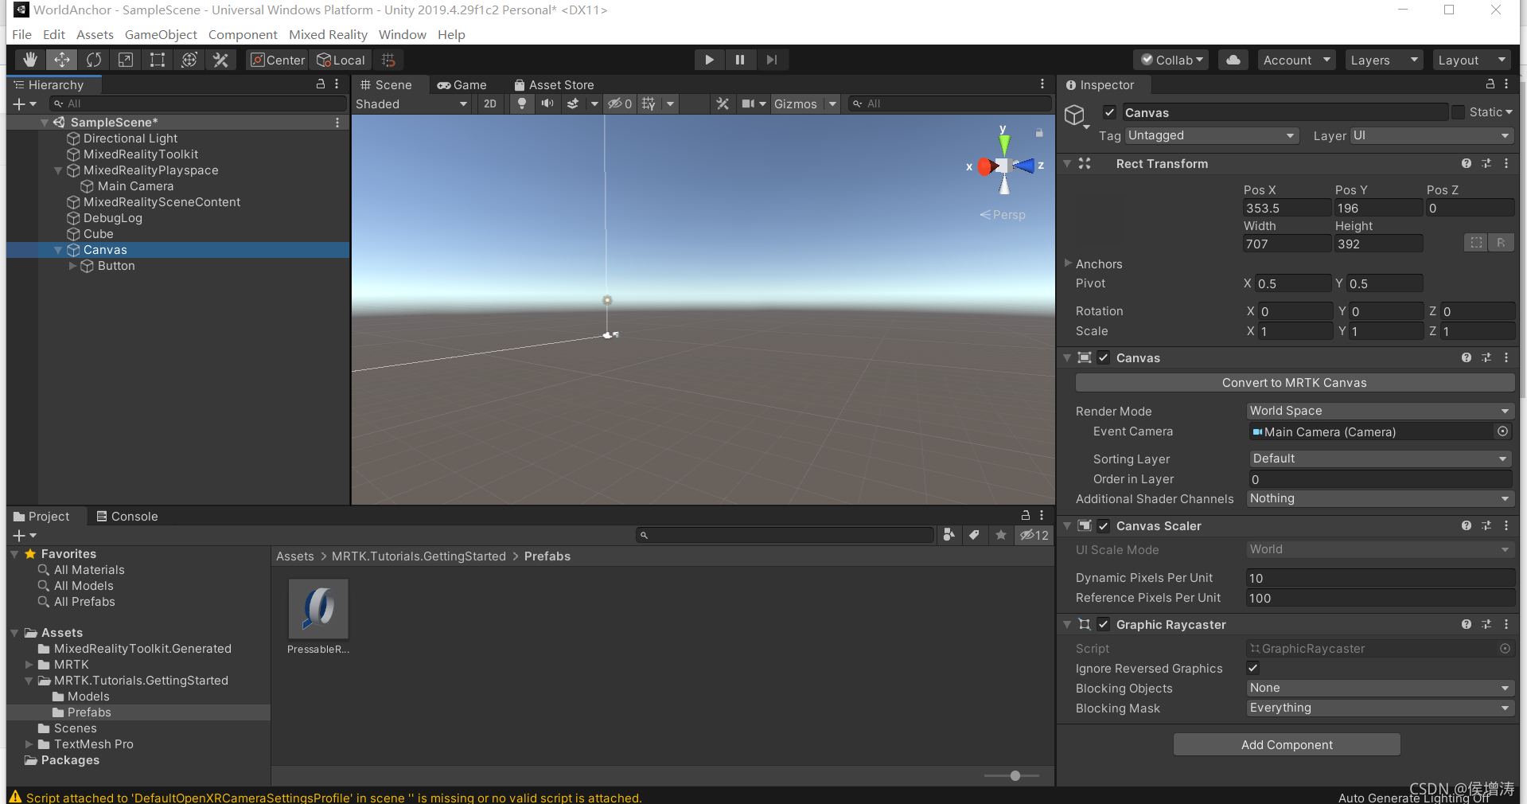Toggle Local handle rotation

click(341, 60)
